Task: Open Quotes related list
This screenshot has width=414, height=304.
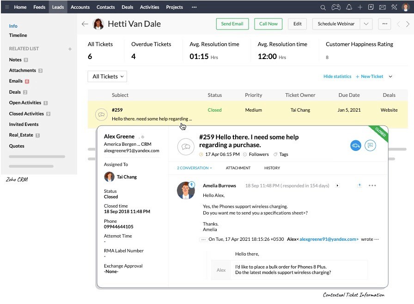Action: (17, 146)
